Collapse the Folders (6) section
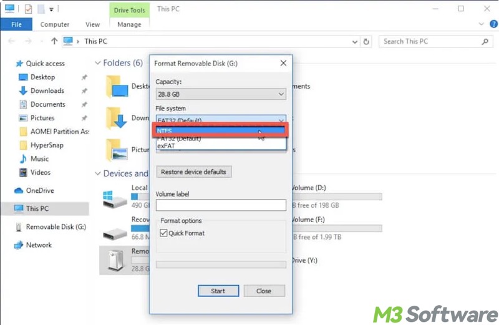The image size is (499, 325). pyautogui.click(x=97, y=63)
